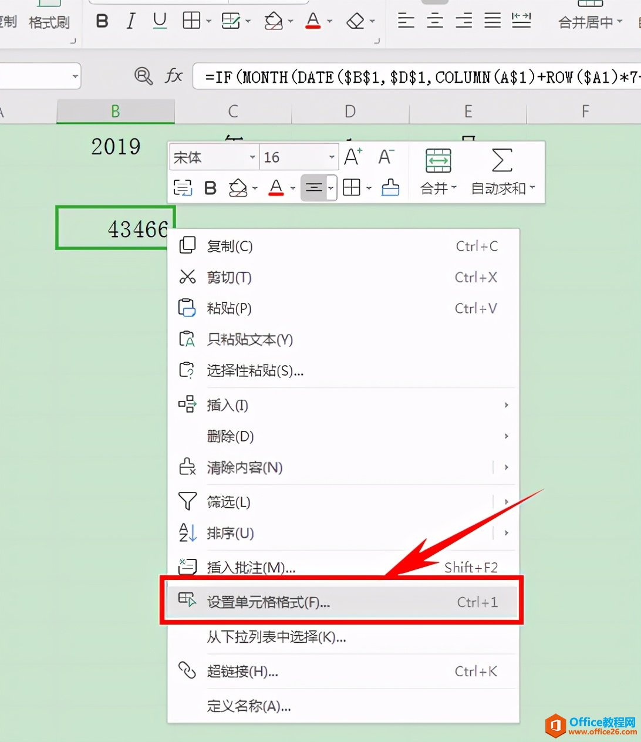Click the Format Painter (格式刷) button

(49, 22)
